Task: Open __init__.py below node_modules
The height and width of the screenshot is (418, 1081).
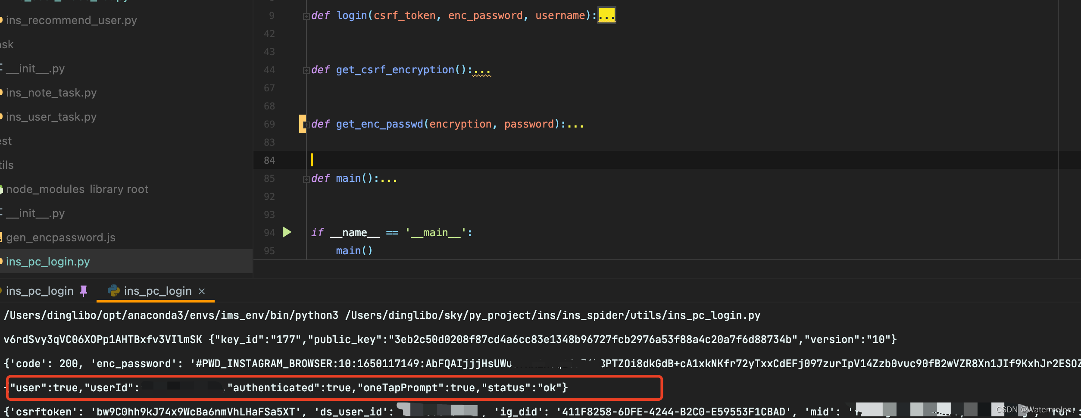Action: pos(35,213)
